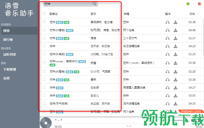The height and width of the screenshot is (128, 204).
Task: Play 芒种(节气物语) from 洛天依精选集
Action: tap(168, 103)
